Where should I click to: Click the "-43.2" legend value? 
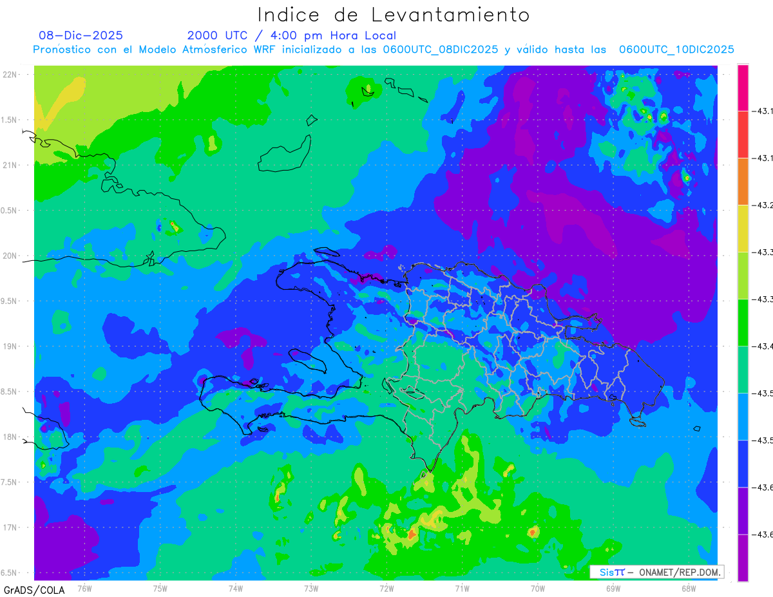764,205
